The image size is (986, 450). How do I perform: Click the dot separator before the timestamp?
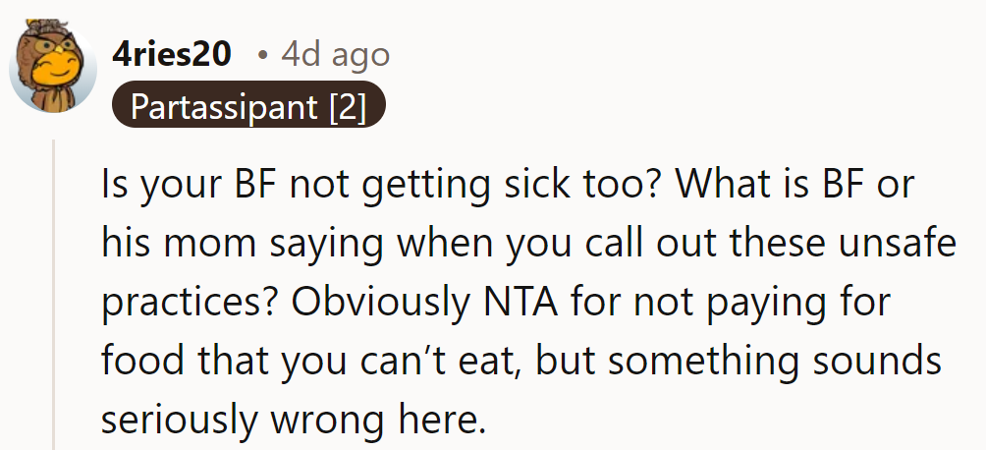[x=262, y=55]
